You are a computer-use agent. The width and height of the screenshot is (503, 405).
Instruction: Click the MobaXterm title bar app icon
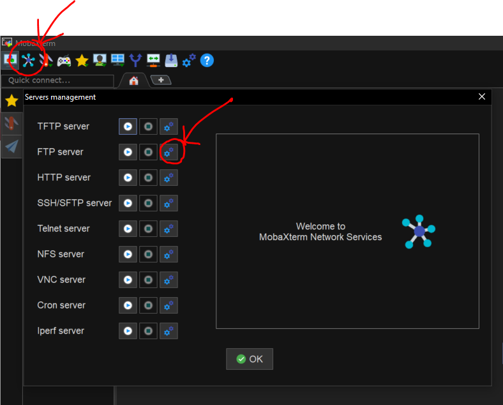pos(7,43)
